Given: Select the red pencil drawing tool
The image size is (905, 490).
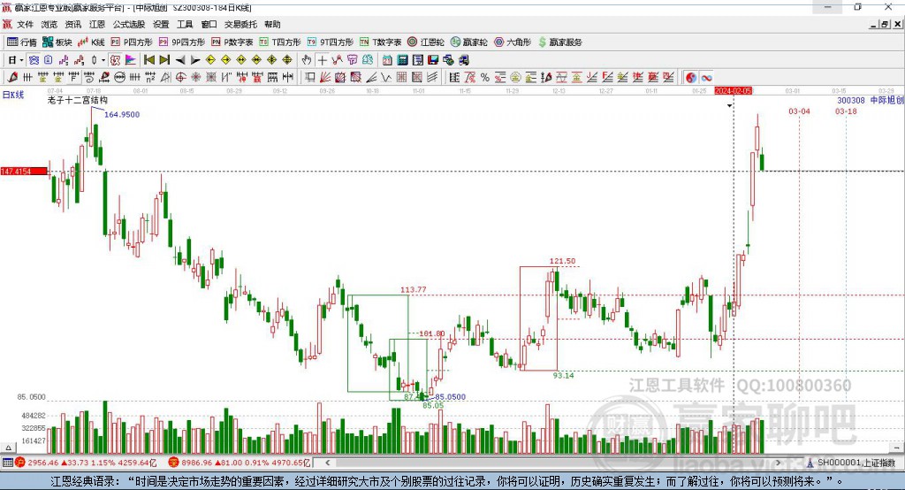Looking at the screenshot, I should coord(12,77).
